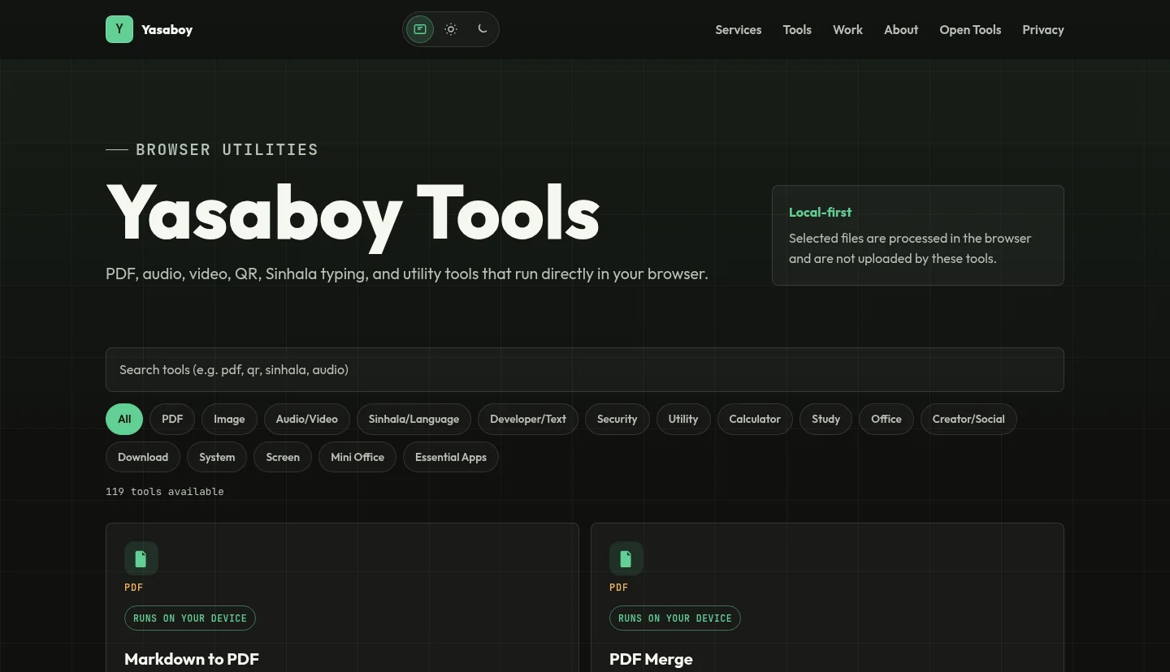This screenshot has width=1170, height=672.
Task: Go to the Work page
Action: (847, 30)
